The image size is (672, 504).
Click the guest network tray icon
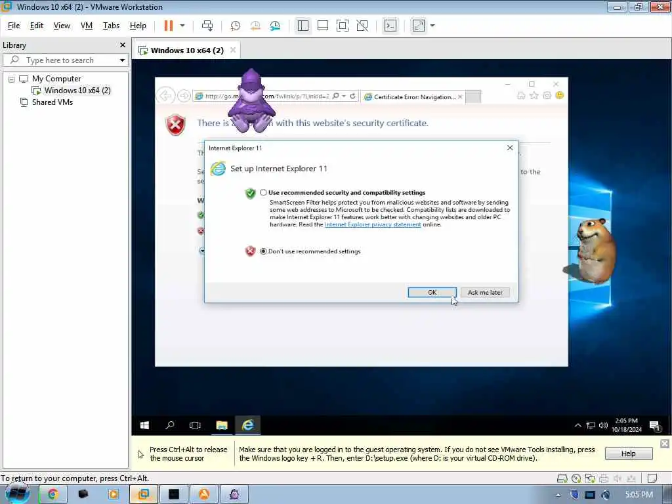pos(591,425)
